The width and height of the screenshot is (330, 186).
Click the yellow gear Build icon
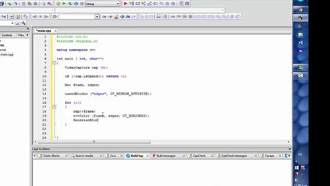[x=58, y=4]
